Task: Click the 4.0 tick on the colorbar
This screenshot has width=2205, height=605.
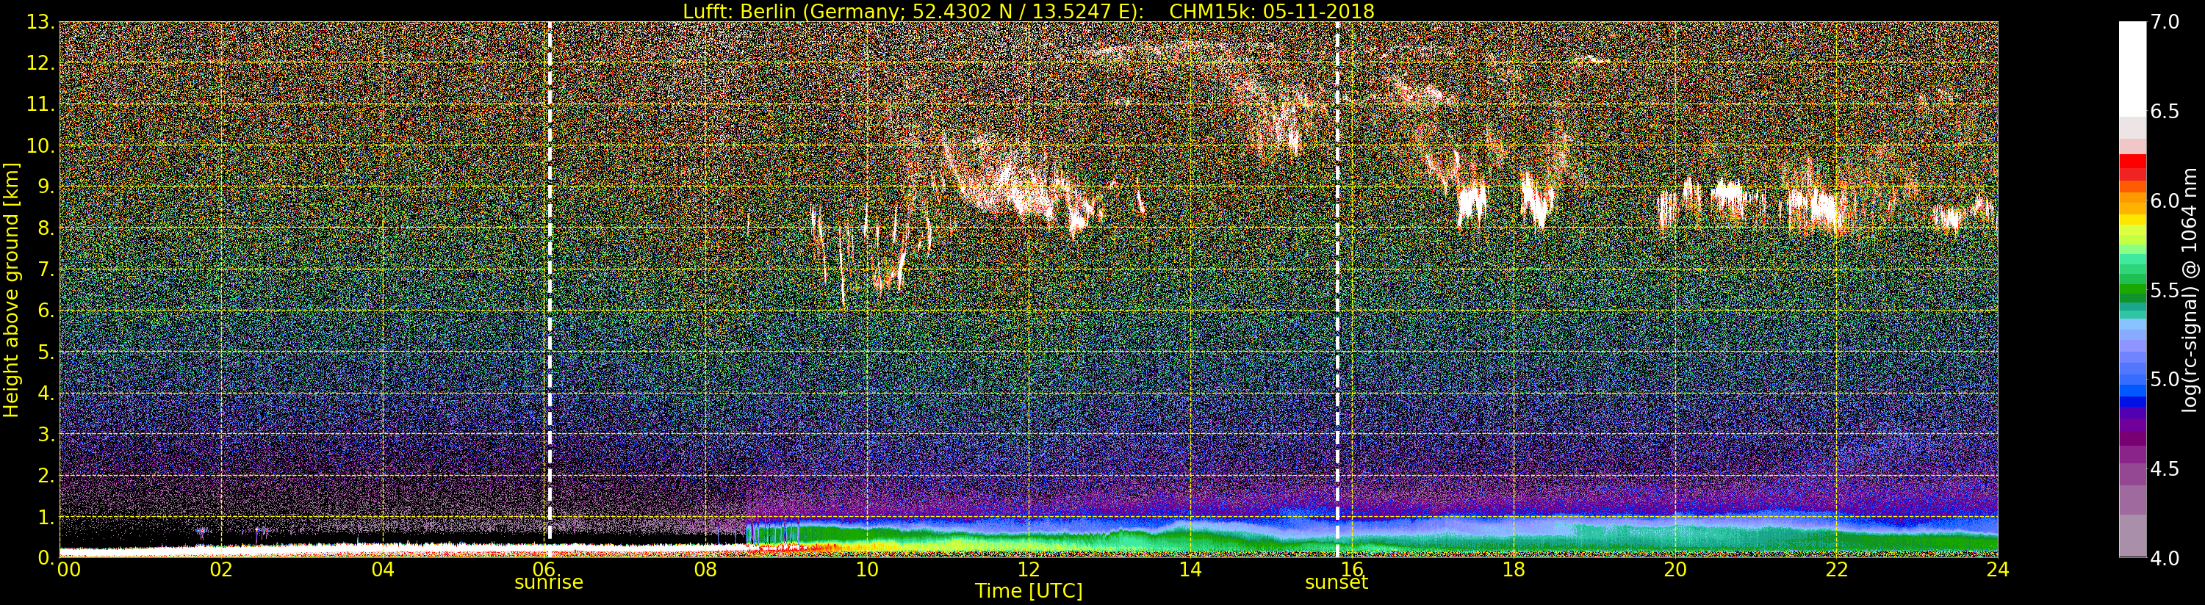Action: [2165, 558]
